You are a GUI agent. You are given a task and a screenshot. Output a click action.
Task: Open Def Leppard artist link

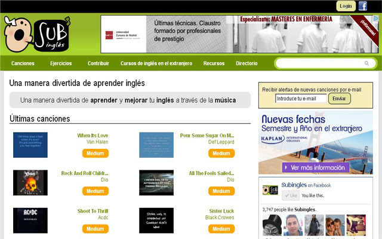point(221,142)
